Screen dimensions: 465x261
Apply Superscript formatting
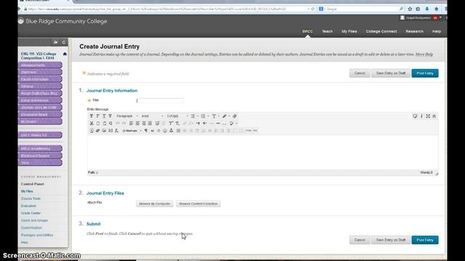171,123
